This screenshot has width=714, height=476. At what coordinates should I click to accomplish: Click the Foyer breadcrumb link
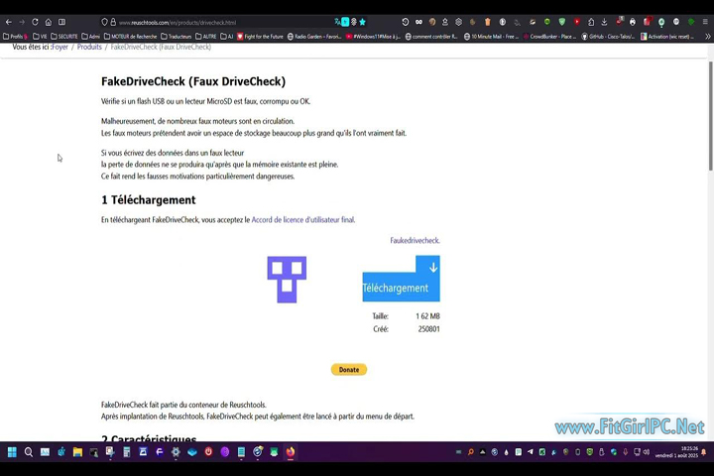(59, 47)
